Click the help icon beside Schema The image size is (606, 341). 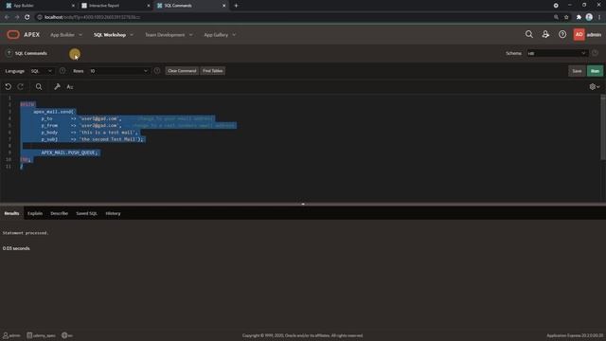pyautogui.click(x=595, y=53)
